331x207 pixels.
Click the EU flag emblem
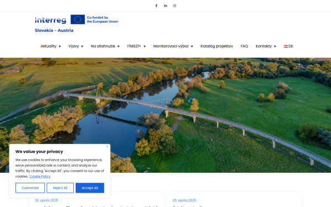78,19
